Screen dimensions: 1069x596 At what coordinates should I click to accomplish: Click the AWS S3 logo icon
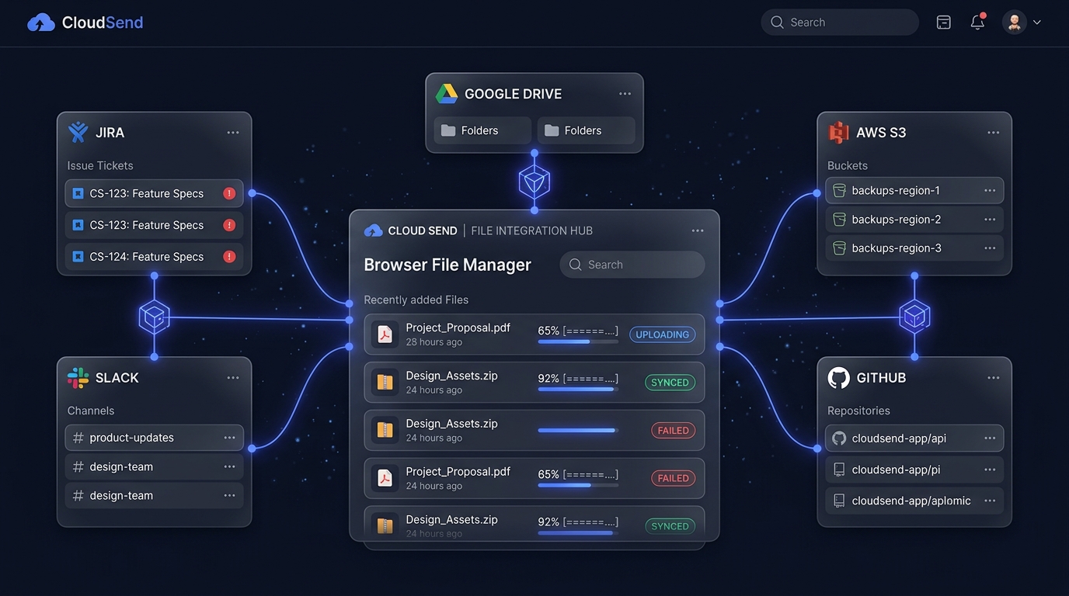(x=838, y=133)
